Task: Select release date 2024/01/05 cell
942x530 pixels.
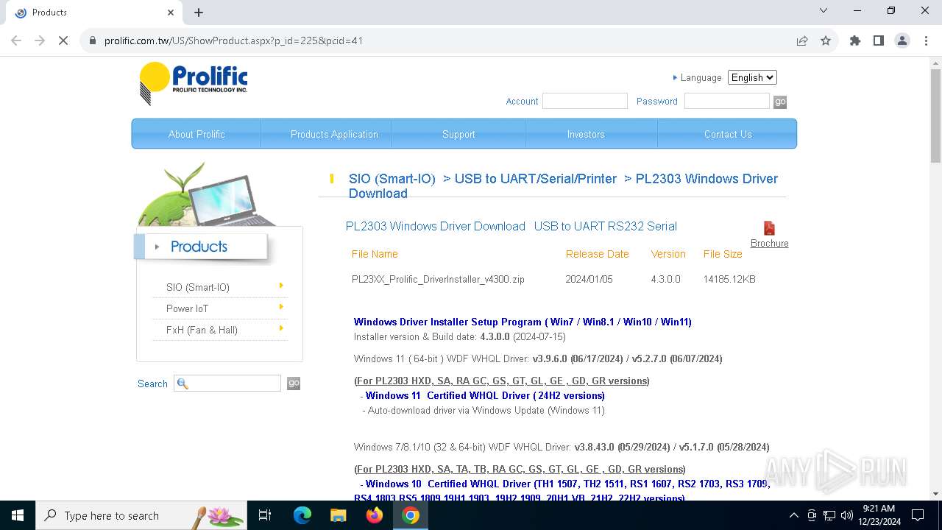Action: pos(589,279)
